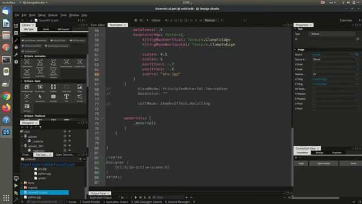Toggle export alias for cylinder row

65,136
